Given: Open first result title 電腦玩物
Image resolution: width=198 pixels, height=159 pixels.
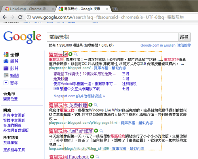Looking at the screenshot, I should pyautogui.click(x=58, y=55).
